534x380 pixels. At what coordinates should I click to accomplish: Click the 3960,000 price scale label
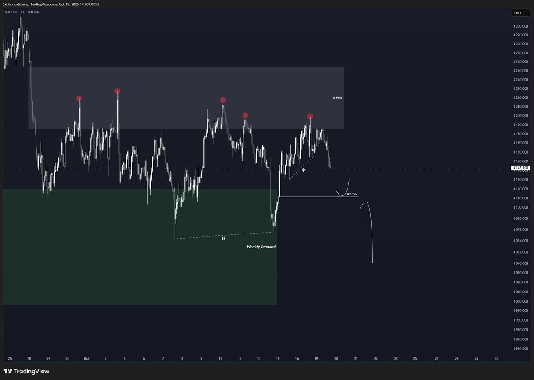coord(521,340)
